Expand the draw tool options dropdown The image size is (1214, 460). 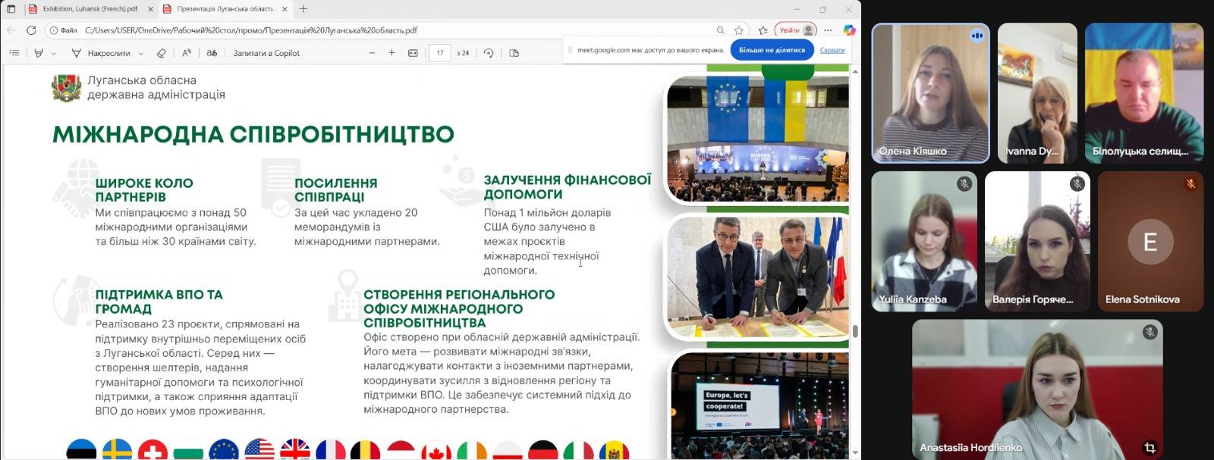click(x=141, y=54)
